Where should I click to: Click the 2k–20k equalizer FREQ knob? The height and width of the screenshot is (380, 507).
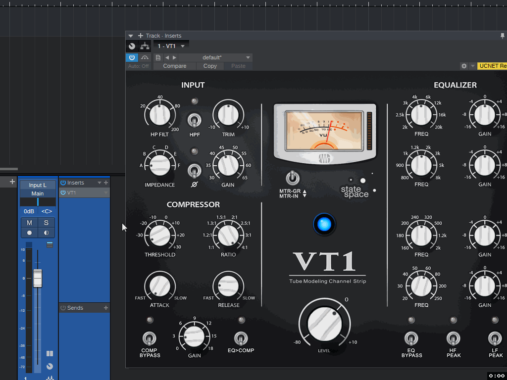(x=421, y=115)
